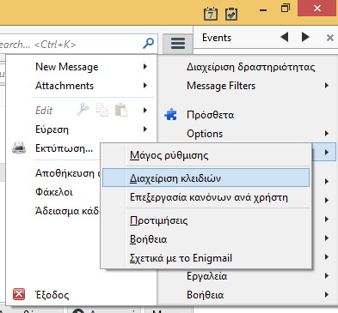The width and height of the screenshot is (338, 313).
Task: Click the Events pane header label
Action: point(217,38)
